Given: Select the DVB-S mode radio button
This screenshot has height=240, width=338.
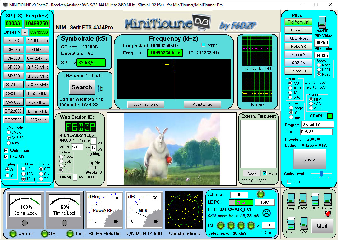Looking at the screenshot, I should click(x=9, y=132).
